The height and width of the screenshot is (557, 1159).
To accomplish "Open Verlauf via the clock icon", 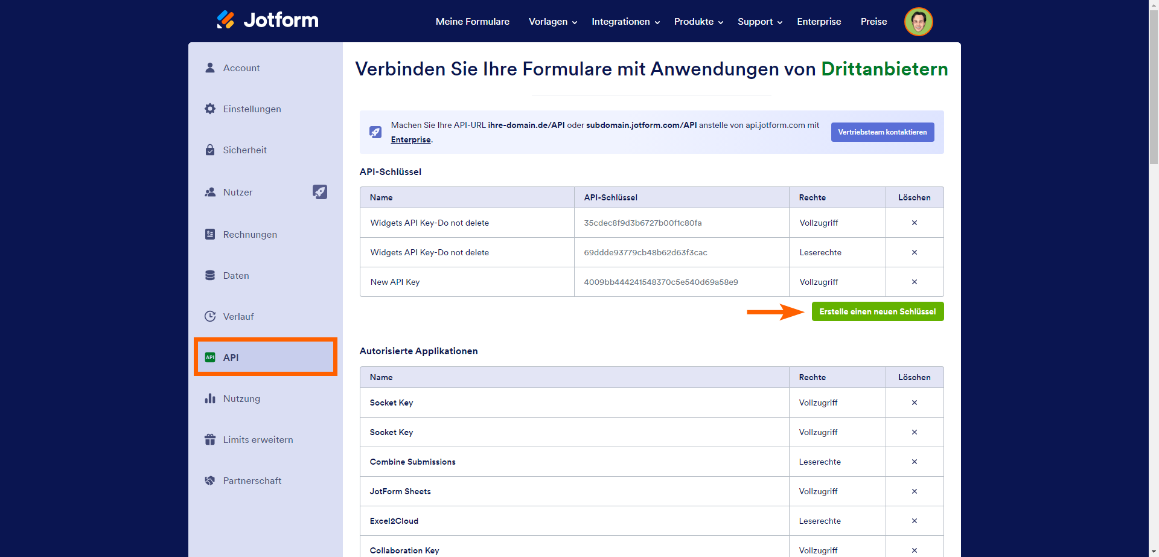I will (209, 316).
